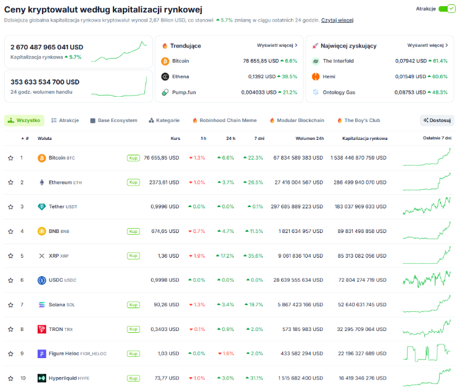Click the Ethena icon in trending
The image size is (460, 392).
[165, 77]
